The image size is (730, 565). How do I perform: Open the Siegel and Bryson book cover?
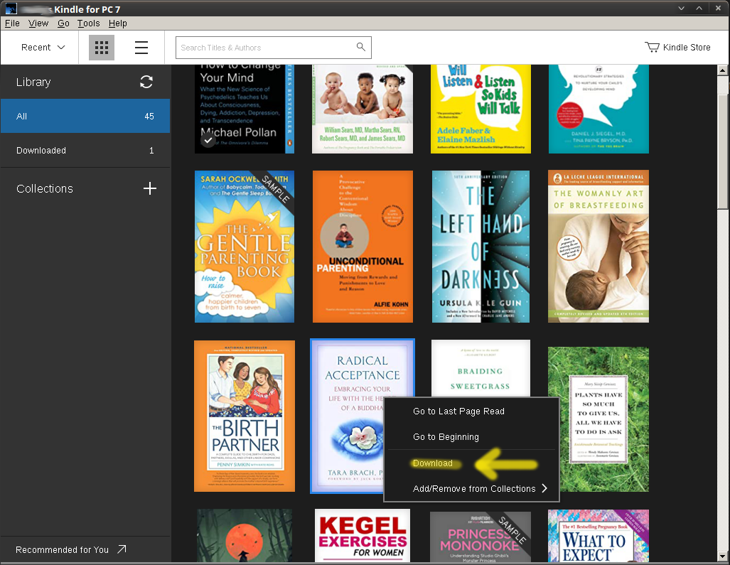(x=599, y=109)
